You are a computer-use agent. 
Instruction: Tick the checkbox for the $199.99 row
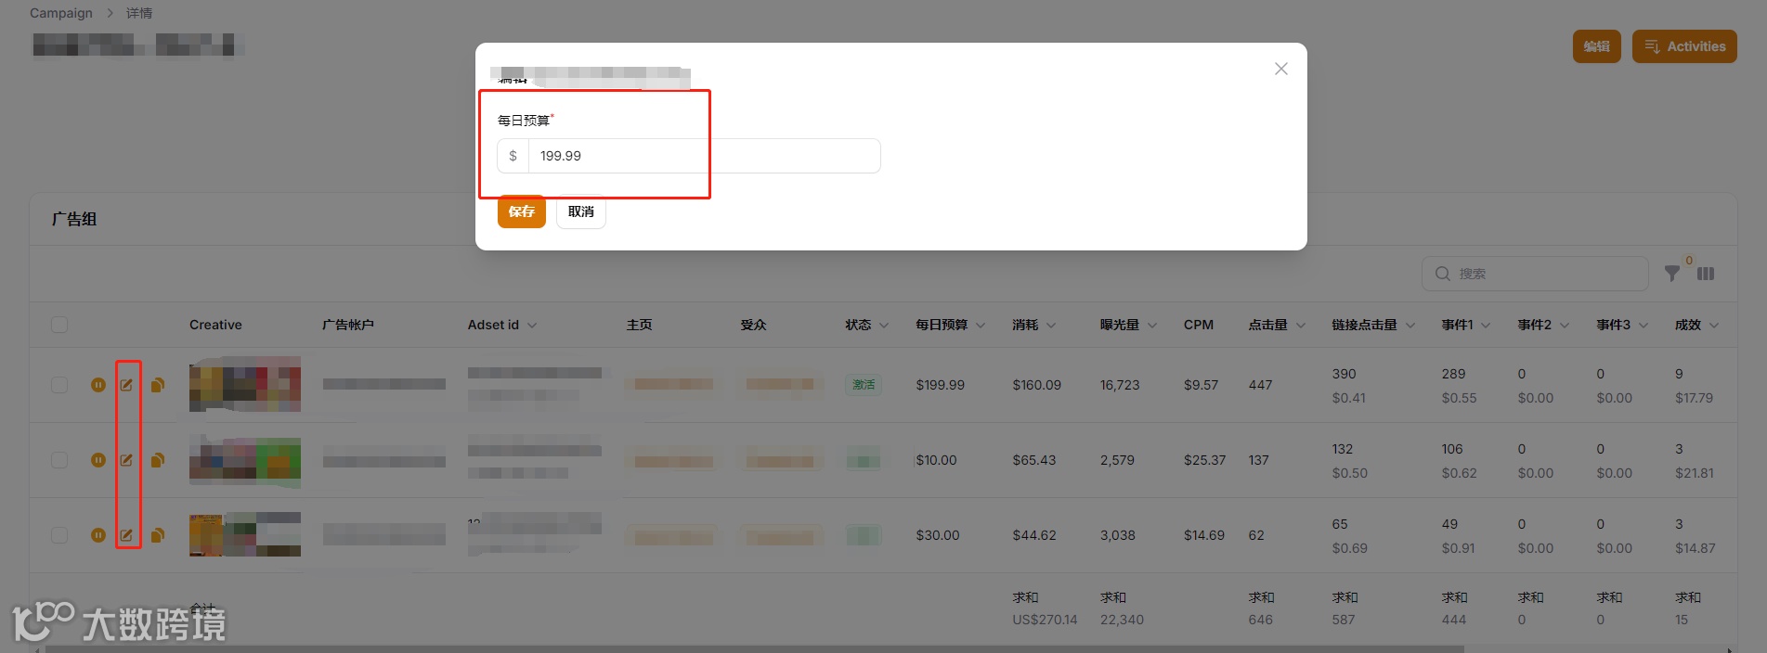pos(59,385)
